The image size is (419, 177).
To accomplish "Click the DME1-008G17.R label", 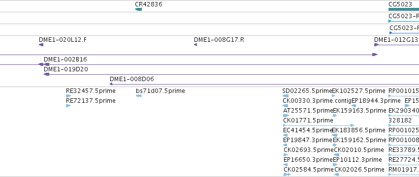I will 219,40.
